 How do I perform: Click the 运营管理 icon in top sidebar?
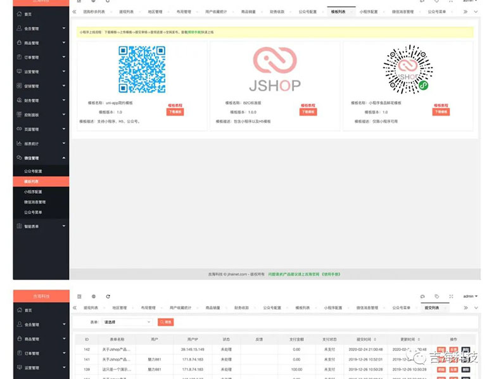(19, 71)
